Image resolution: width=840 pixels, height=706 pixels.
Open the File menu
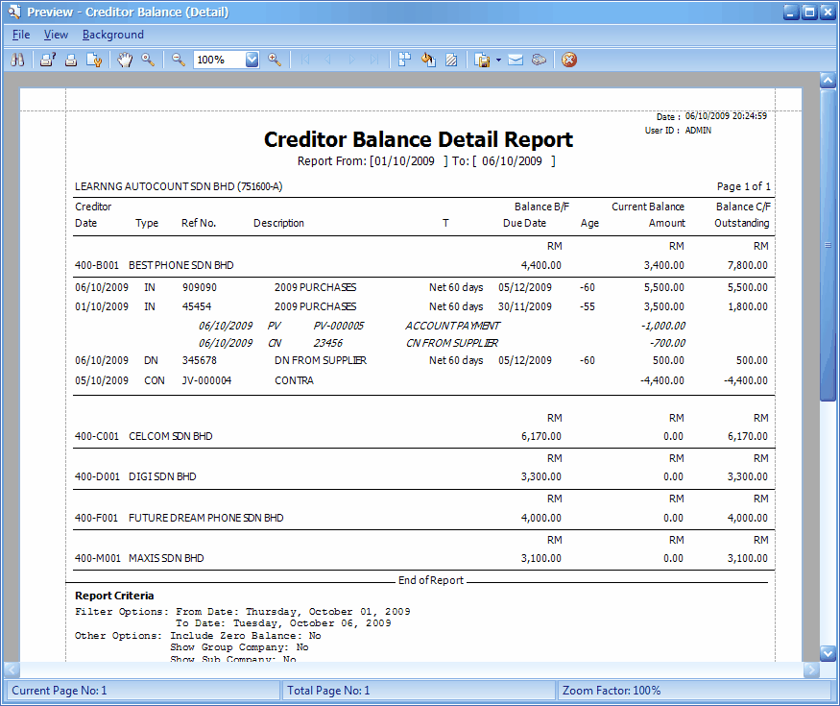click(21, 35)
